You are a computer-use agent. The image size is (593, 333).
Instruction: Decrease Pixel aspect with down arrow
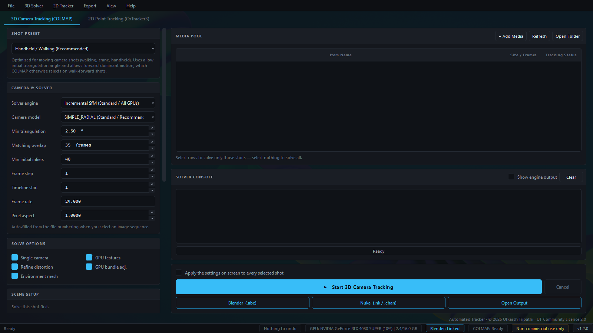tap(152, 218)
